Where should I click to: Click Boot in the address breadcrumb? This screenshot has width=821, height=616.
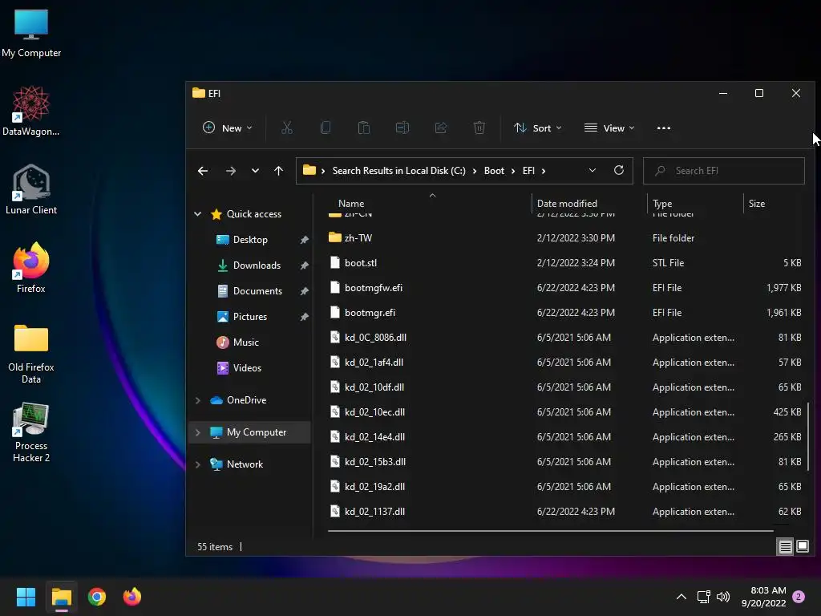tap(494, 171)
